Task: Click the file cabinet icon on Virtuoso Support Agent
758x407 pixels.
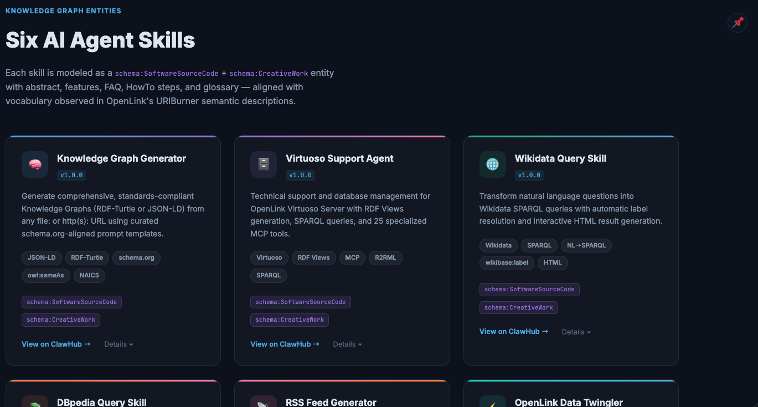Action: point(264,164)
